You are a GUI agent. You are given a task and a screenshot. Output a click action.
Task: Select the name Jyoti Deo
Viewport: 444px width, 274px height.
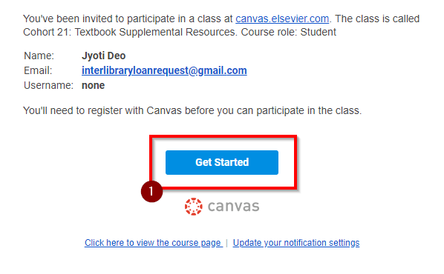coord(104,56)
